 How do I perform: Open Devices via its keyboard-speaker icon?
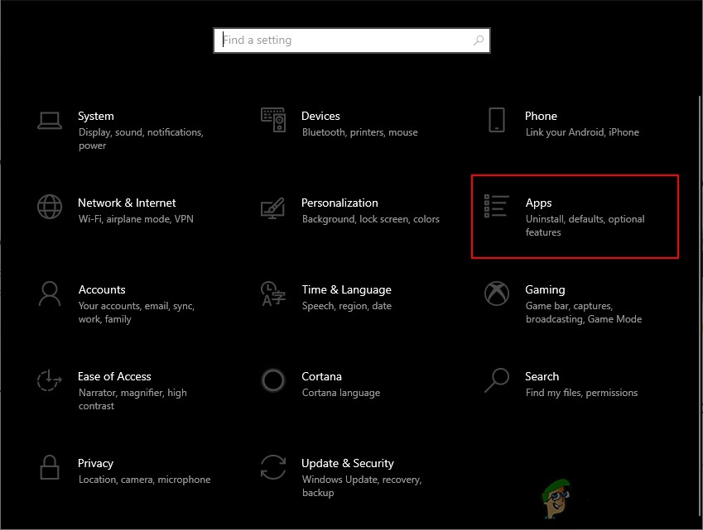pos(273,120)
